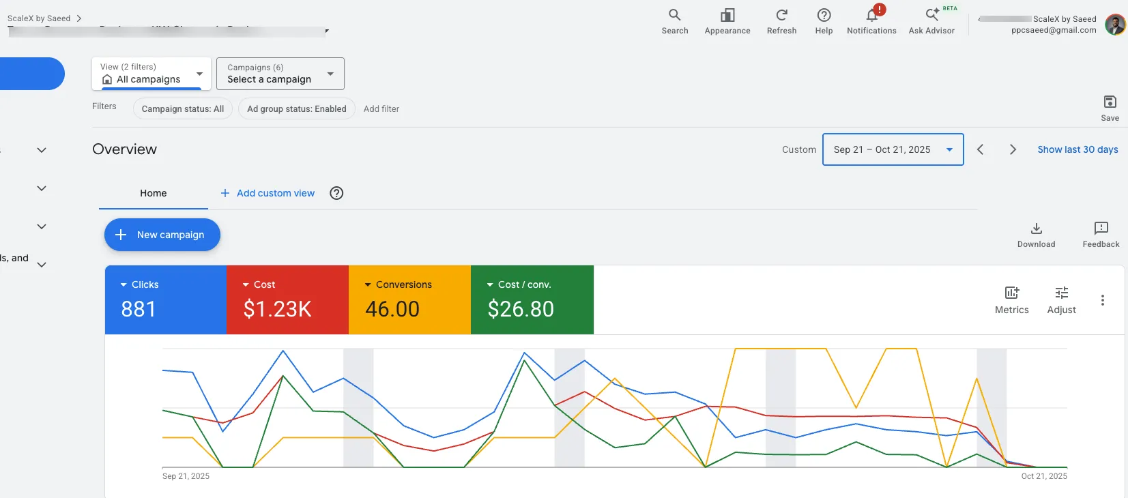The width and height of the screenshot is (1128, 498).
Task: Download the overview report
Action: pos(1036,235)
